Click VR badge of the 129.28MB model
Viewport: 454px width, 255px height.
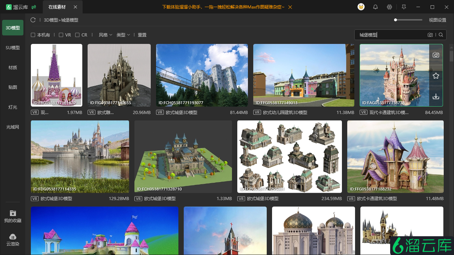click(x=35, y=199)
